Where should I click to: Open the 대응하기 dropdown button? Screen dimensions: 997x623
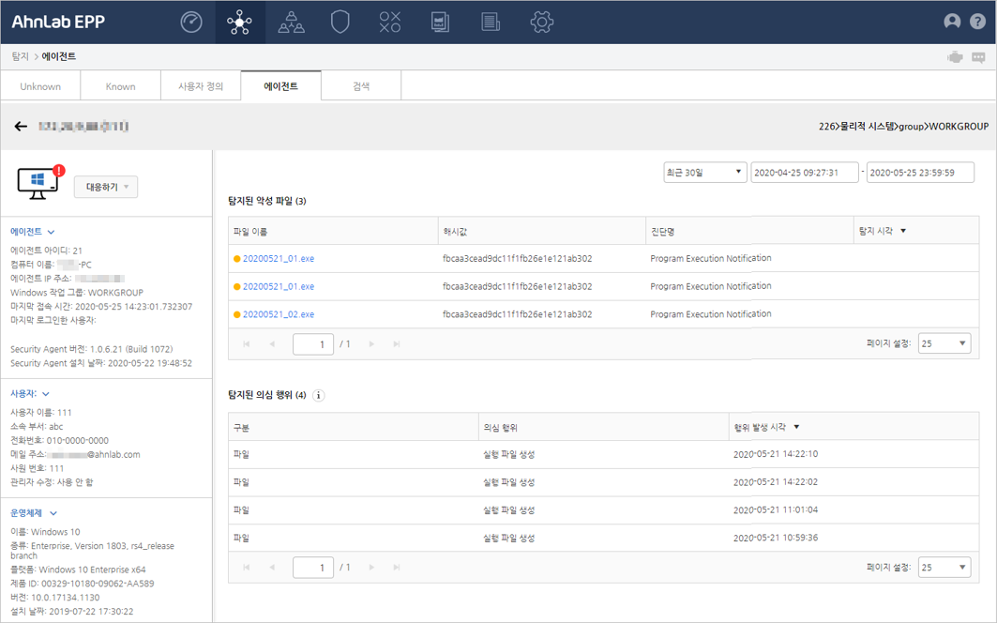[x=106, y=187]
